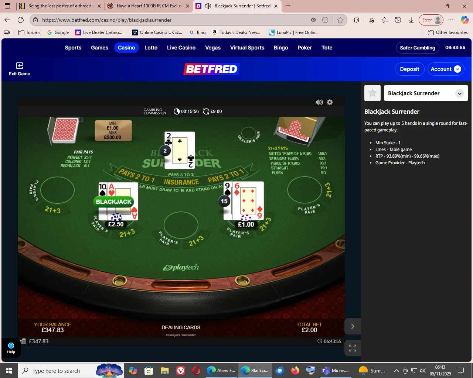Open the media control music icon
The height and width of the screenshot is (378, 473).
(x=372, y=20)
